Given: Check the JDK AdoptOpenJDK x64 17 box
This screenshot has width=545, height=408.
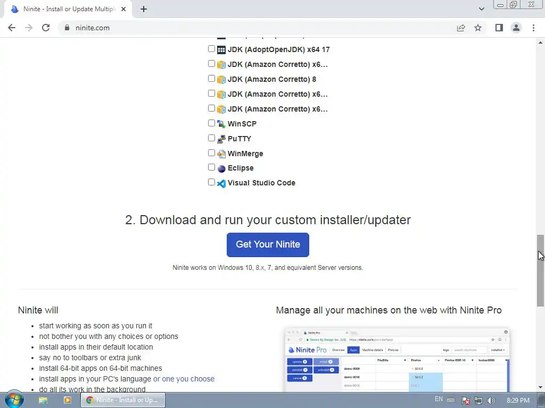Looking at the screenshot, I should (x=211, y=48).
